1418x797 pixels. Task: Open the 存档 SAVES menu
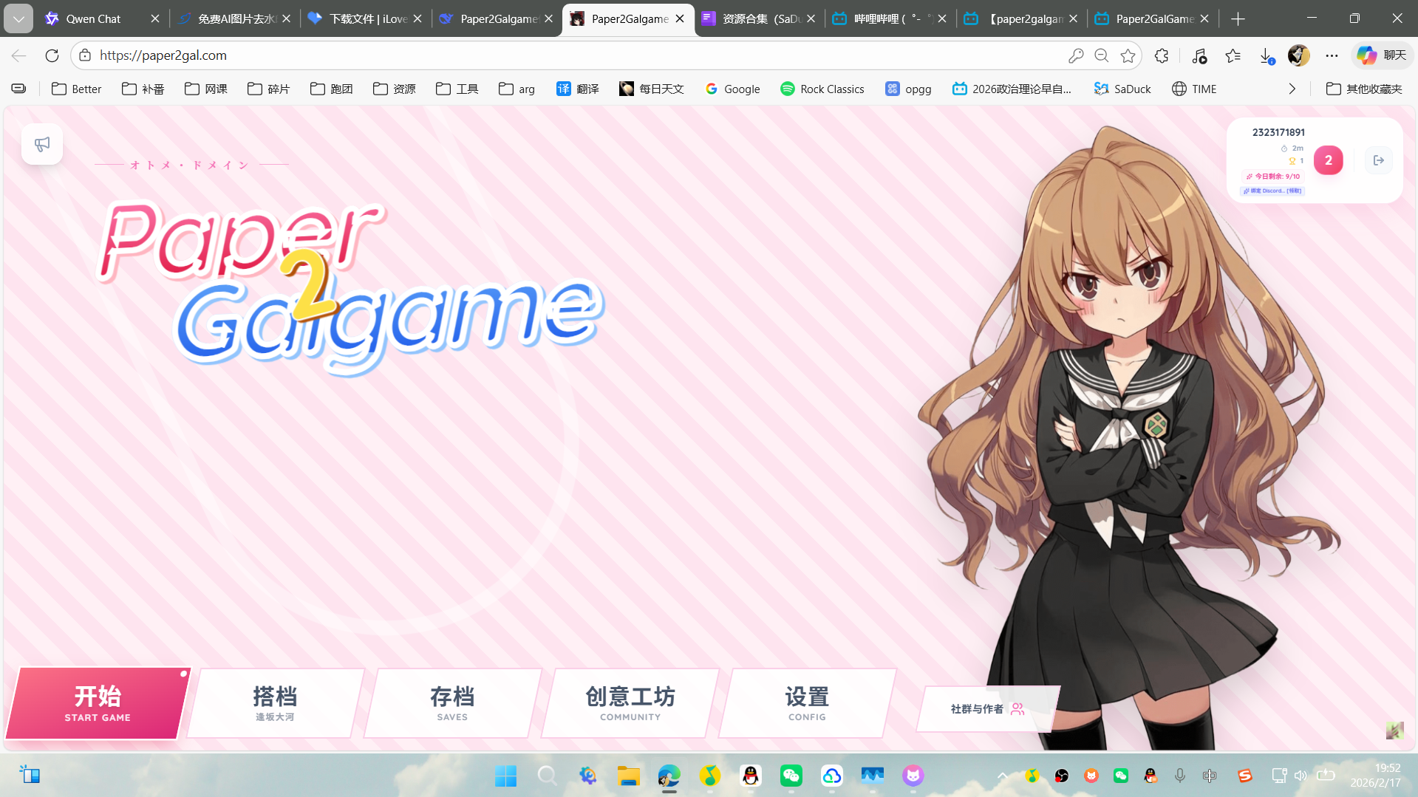[x=452, y=703]
